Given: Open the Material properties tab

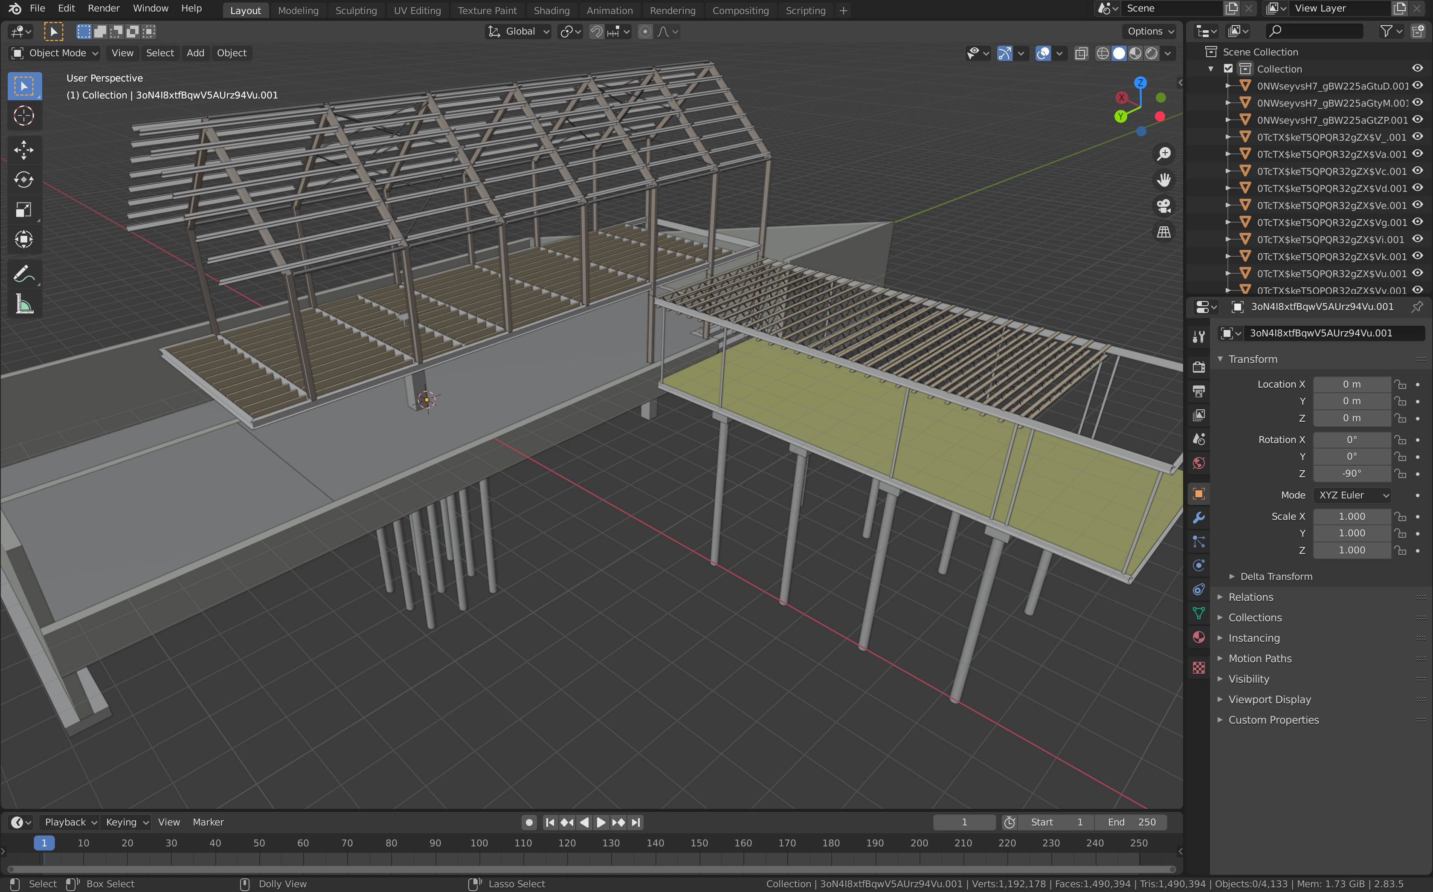Looking at the screenshot, I should click(x=1198, y=637).
